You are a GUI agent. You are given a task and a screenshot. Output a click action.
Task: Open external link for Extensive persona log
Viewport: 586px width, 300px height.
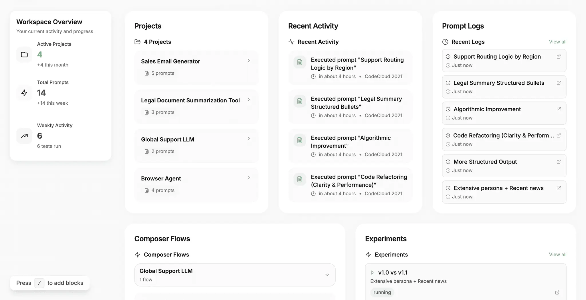[x=559, y=188]
